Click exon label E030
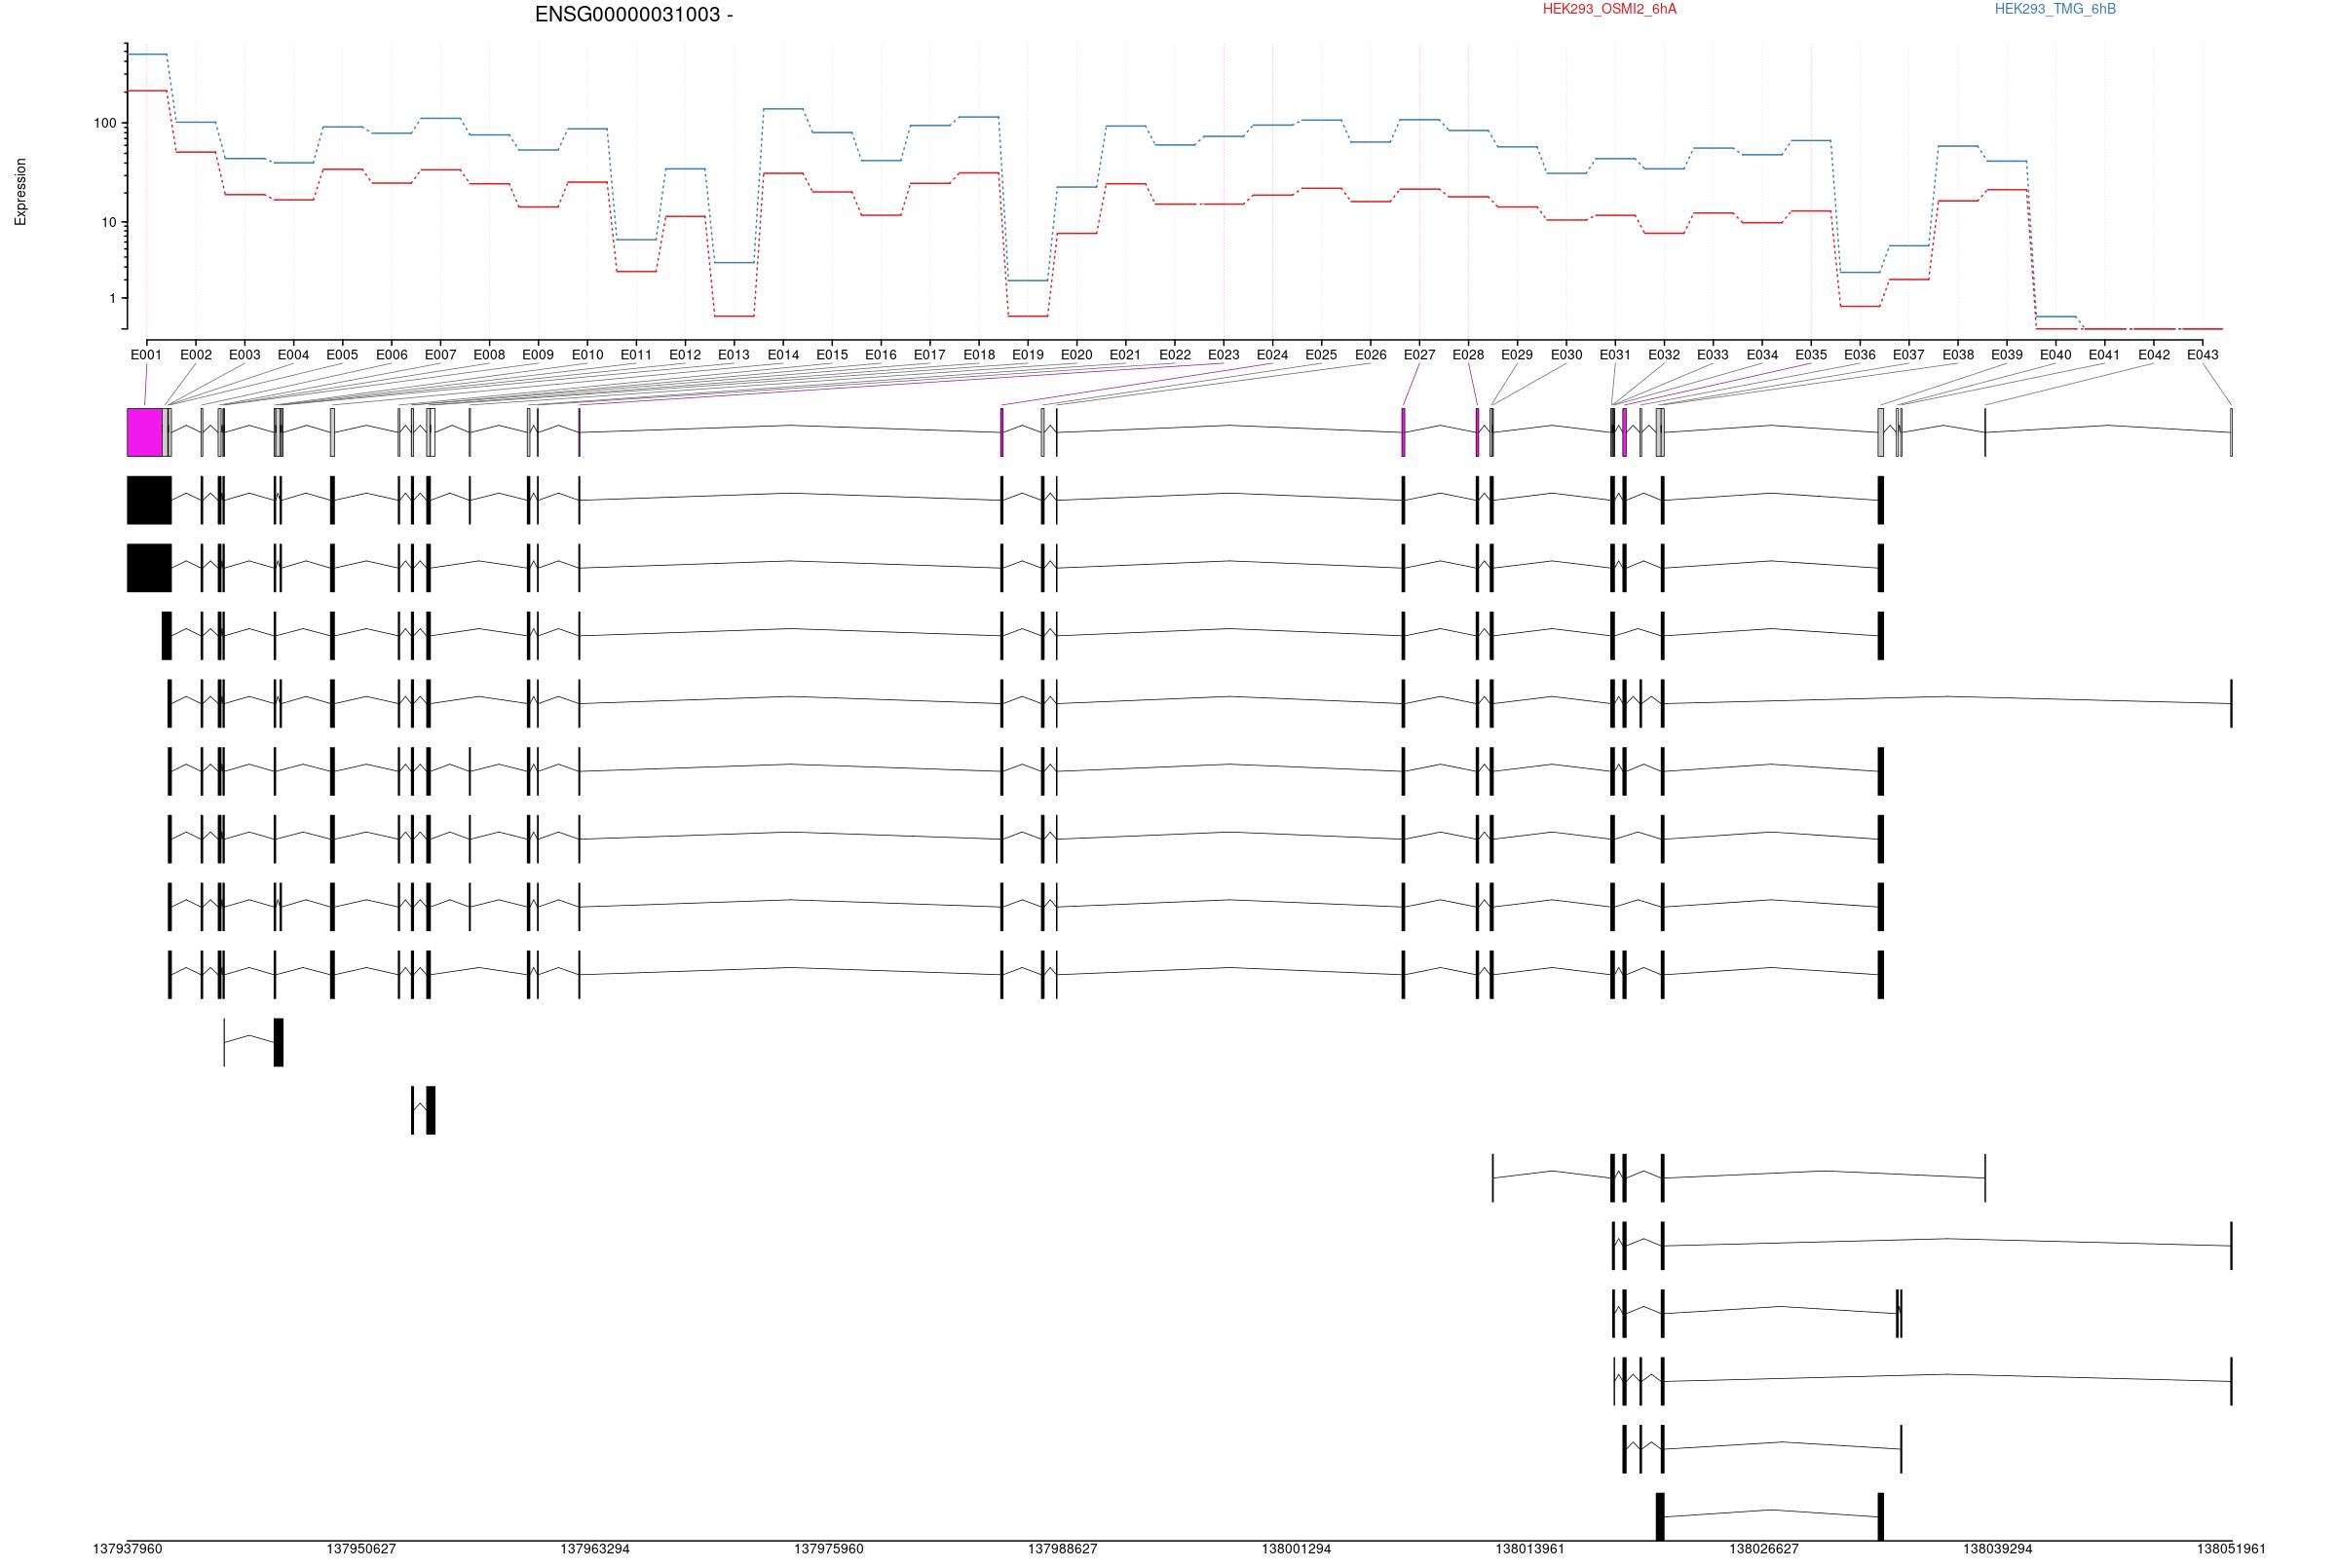Image resolution: width=2338 pixels, height=1568 pixels. tap(1567, 355)
